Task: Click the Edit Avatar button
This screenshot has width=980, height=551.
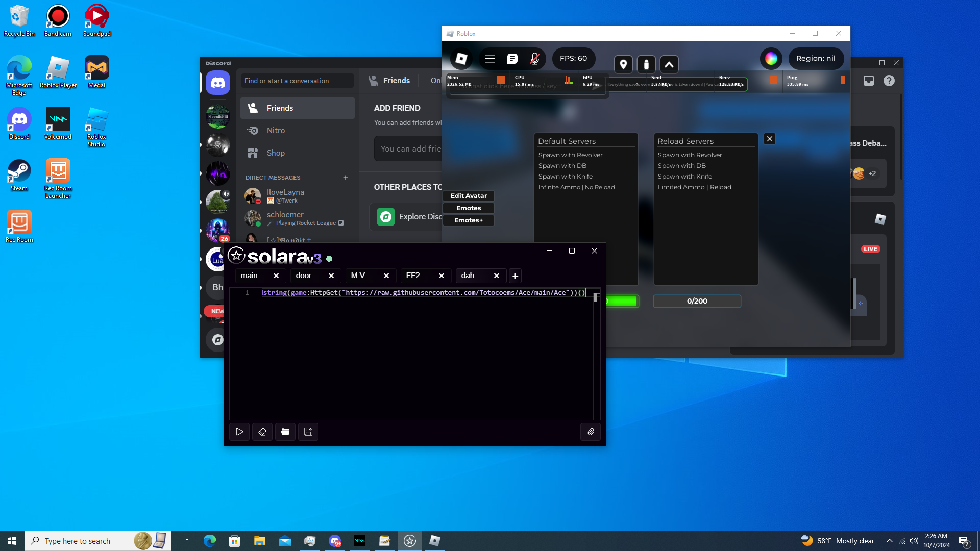Action: click(x=469, y=196)
